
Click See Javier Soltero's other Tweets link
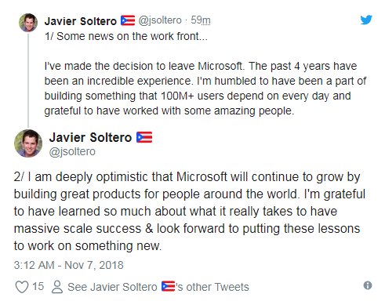click(x=158, y=287)
